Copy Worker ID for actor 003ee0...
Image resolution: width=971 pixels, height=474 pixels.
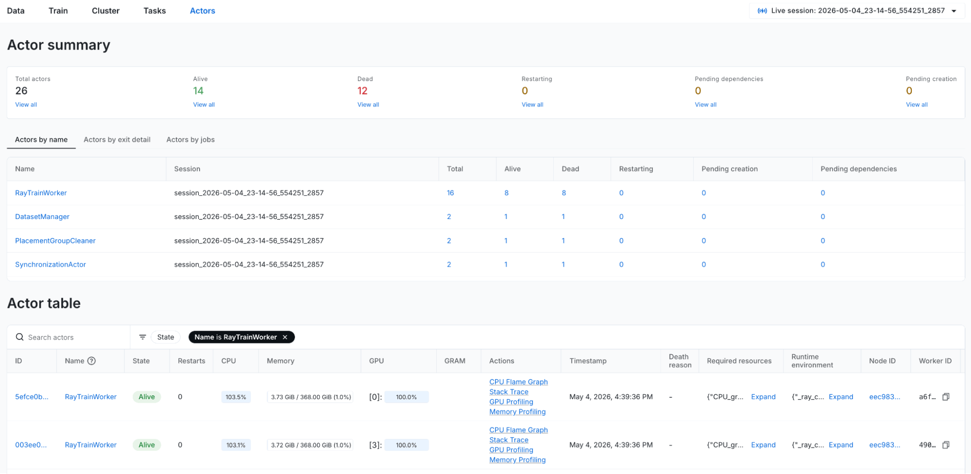point(946,445)
